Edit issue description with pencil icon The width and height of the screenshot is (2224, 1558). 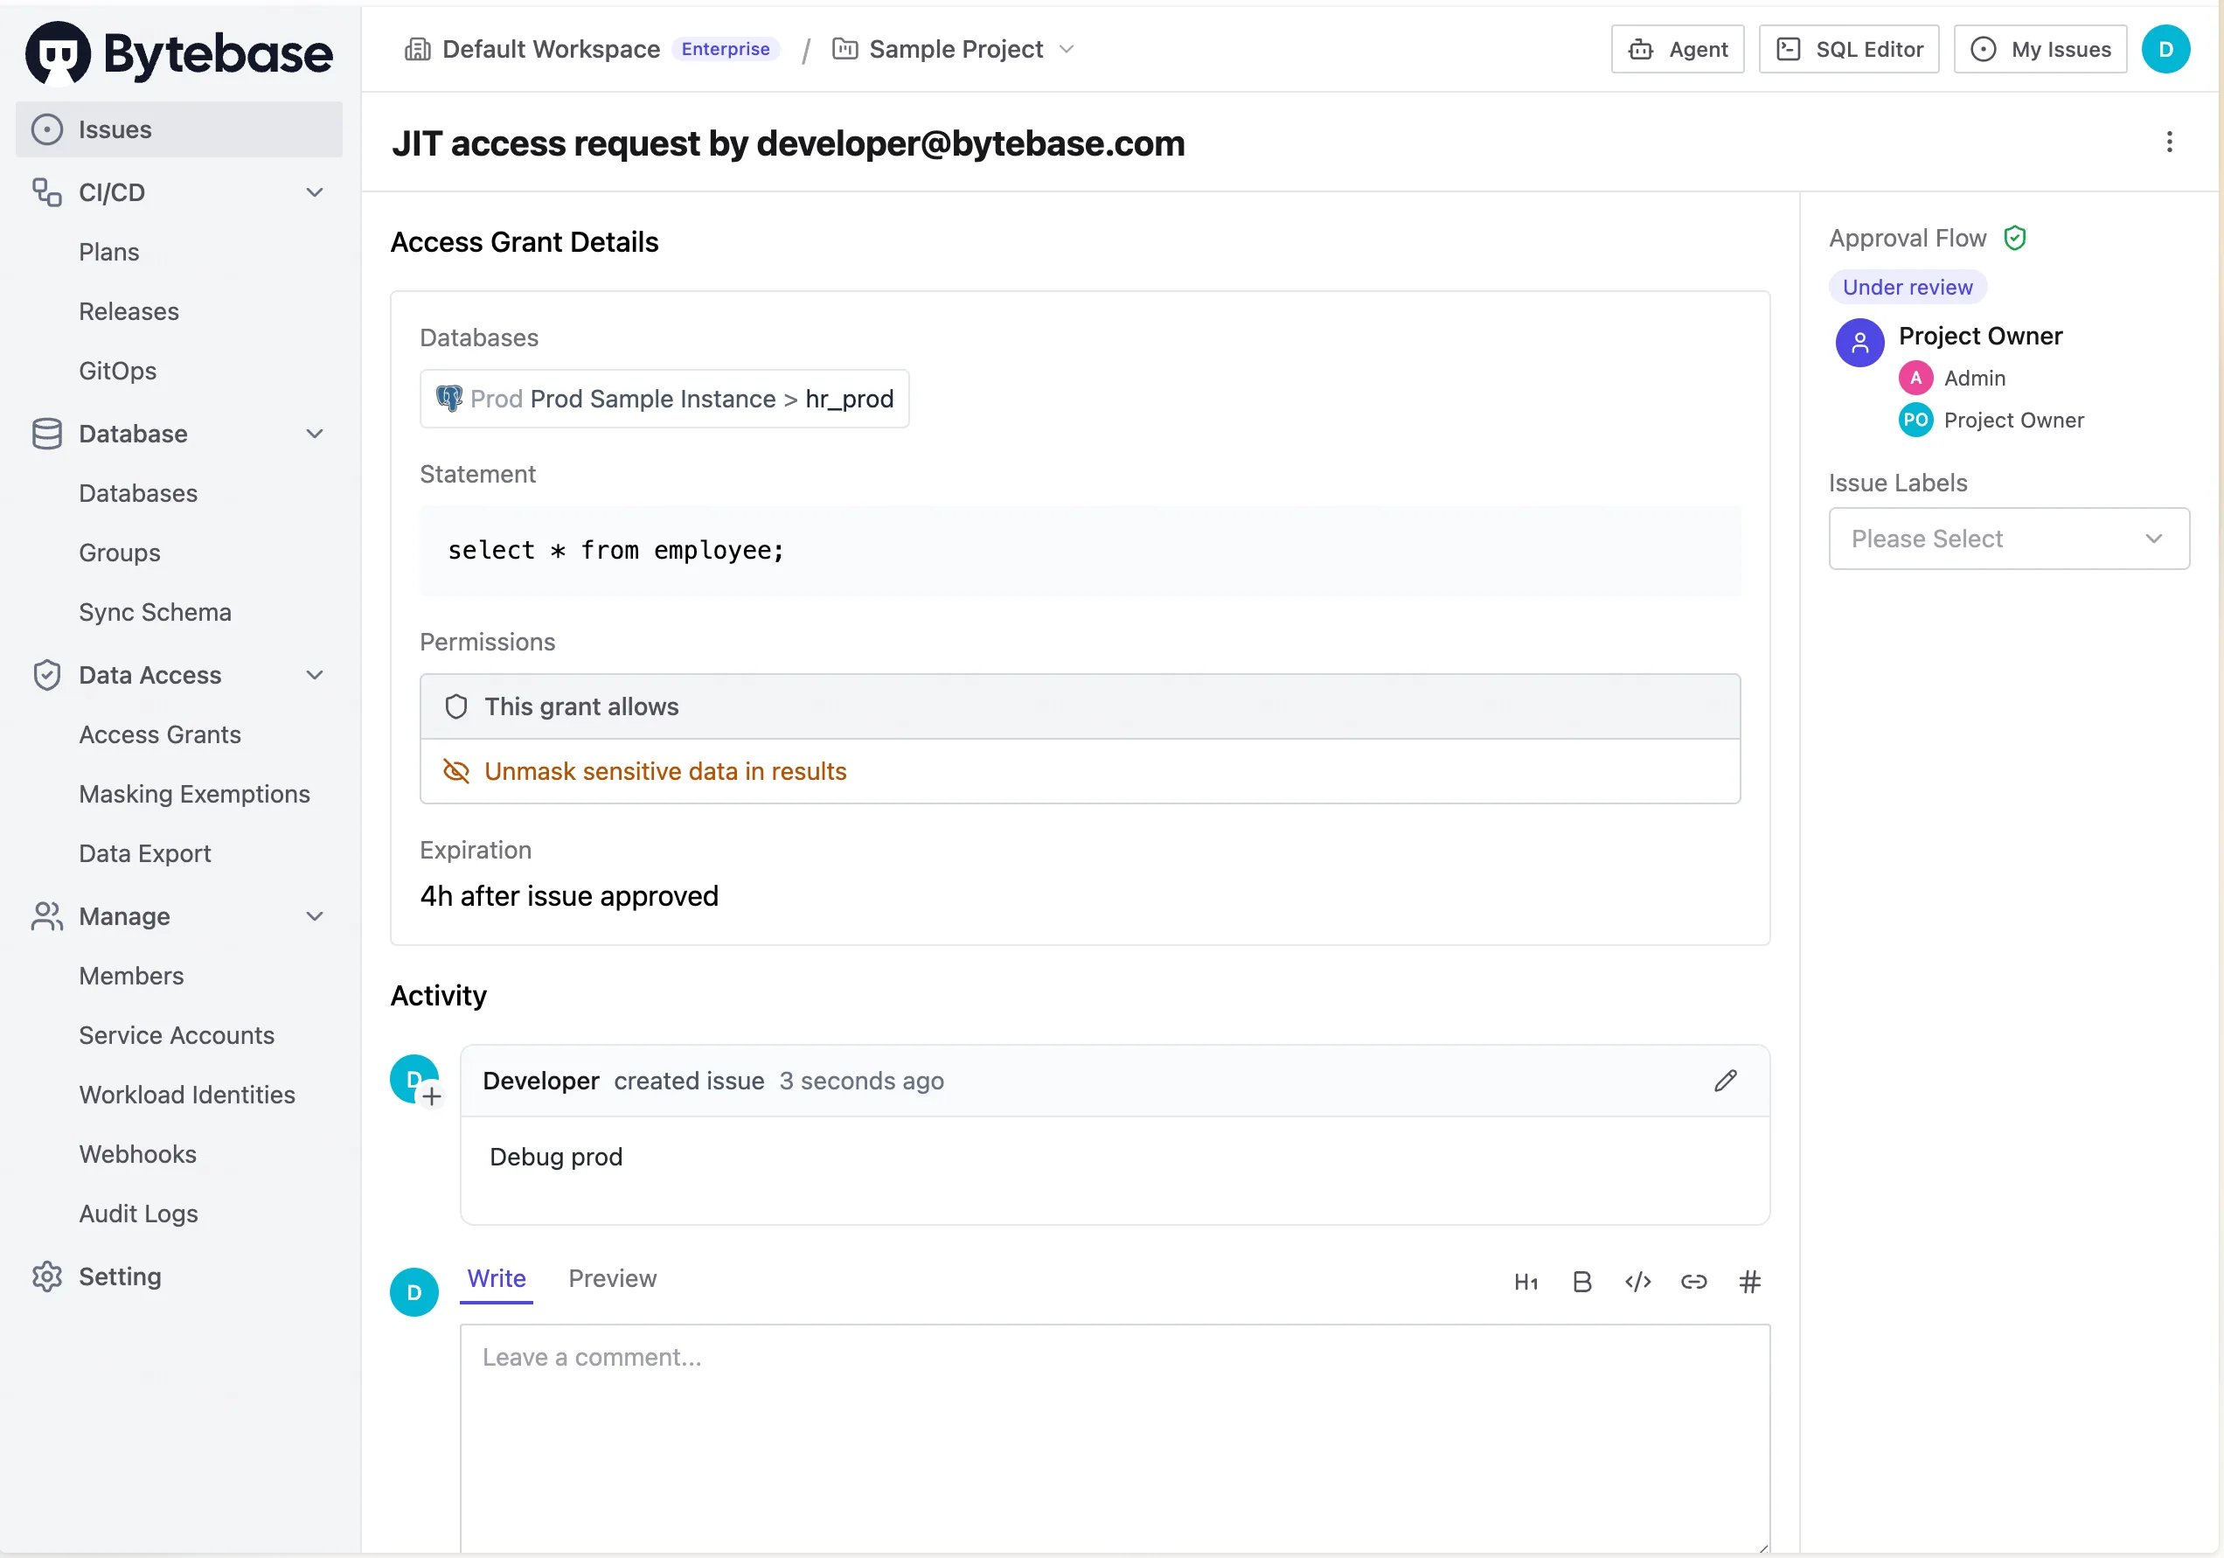point(1724,1081)
